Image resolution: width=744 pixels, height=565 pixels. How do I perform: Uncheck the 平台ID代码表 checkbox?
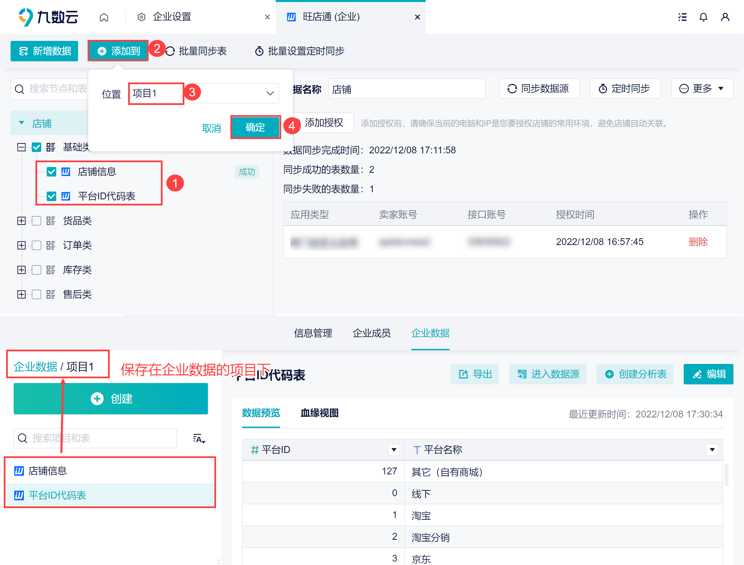51,196
